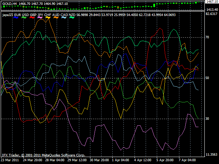Click the pink JPY color marker
219x164 pixels.
[40, 17]
